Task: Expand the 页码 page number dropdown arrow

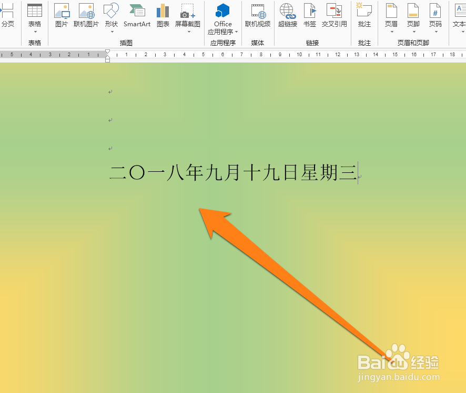Action: pos(436,32)
